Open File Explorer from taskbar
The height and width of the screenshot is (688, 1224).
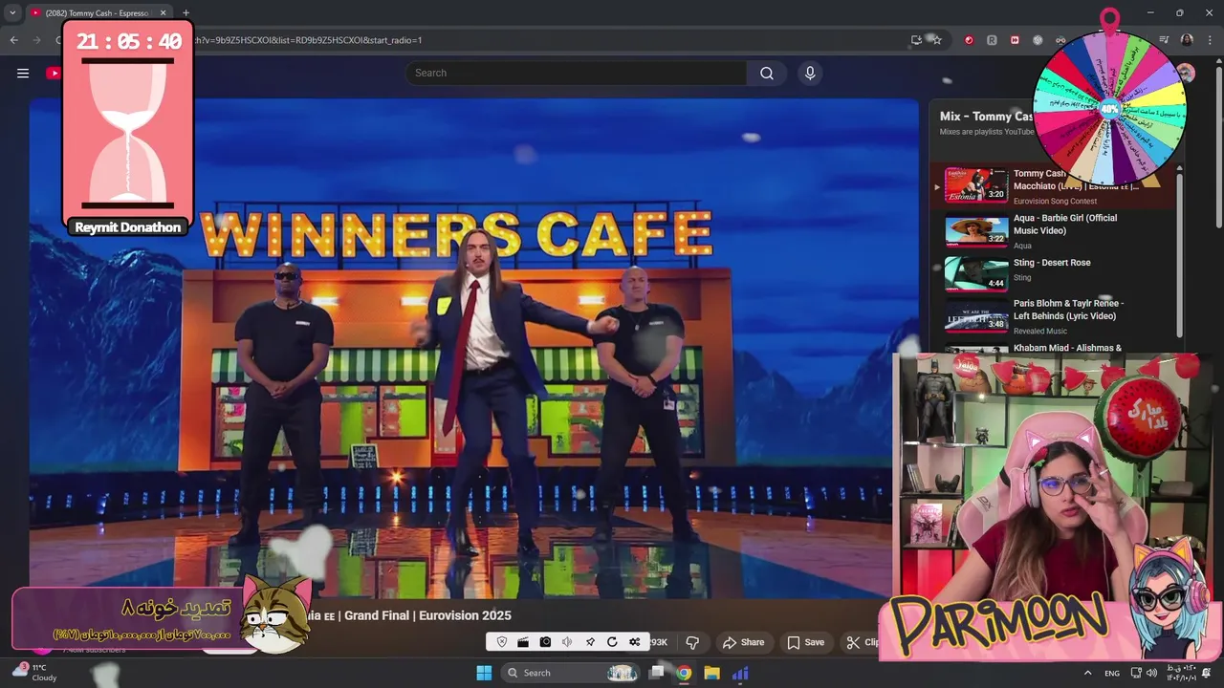click(x=711, y=673)
